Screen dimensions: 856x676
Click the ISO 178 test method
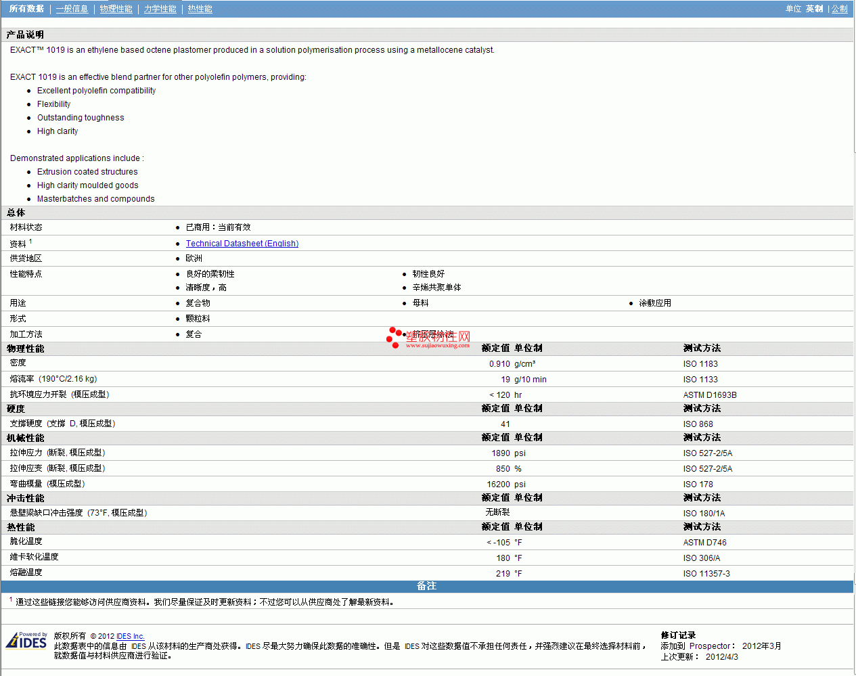(698, 485)
